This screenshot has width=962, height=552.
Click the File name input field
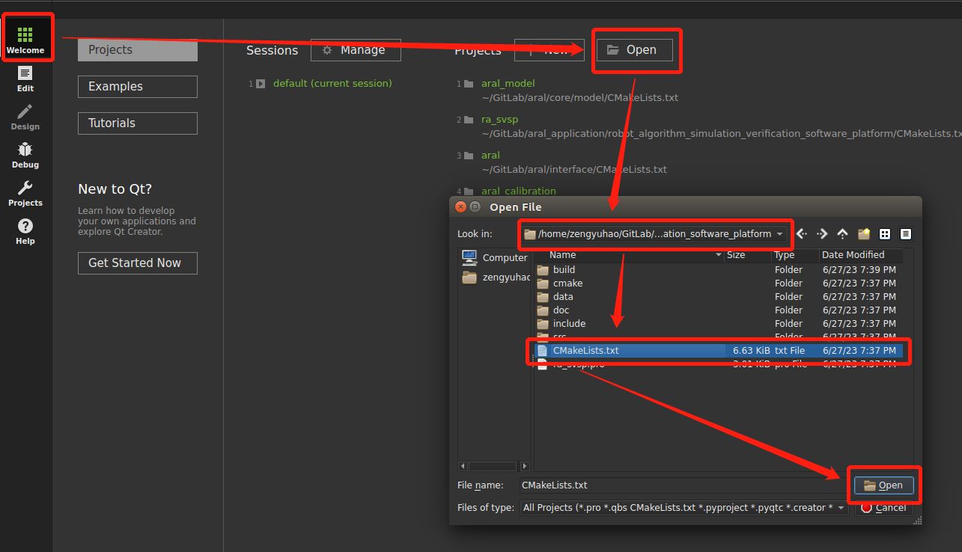click(681, 485)
